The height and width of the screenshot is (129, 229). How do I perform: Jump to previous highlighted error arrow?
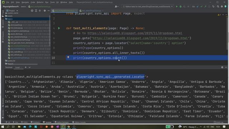223,15
